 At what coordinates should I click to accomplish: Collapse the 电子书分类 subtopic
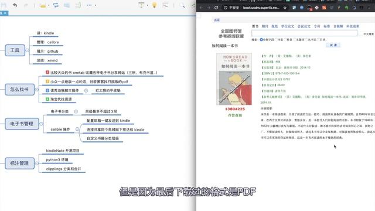click(x=76, y=111)
